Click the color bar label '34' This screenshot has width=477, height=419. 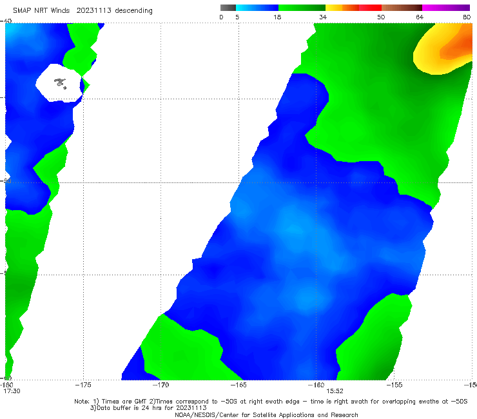[x=323, y=17]
